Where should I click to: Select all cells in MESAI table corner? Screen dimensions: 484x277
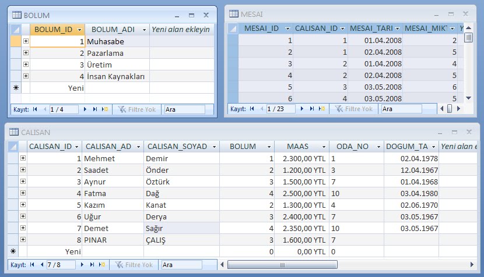point(233,29)
